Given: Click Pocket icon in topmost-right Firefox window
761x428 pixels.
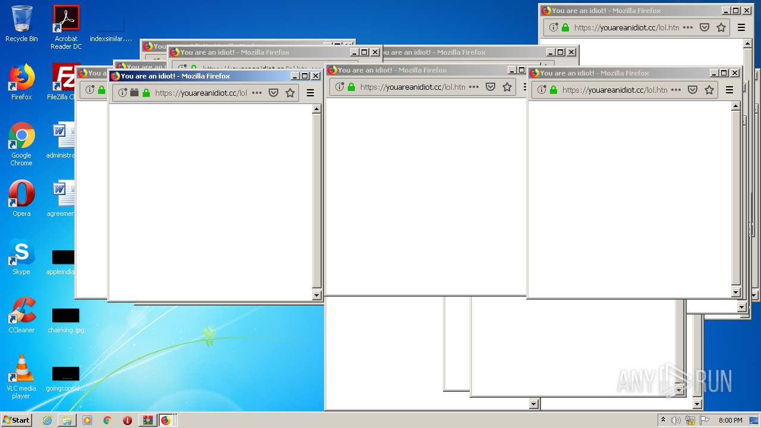Looking at the screenshot, I should tap(705, 27).
